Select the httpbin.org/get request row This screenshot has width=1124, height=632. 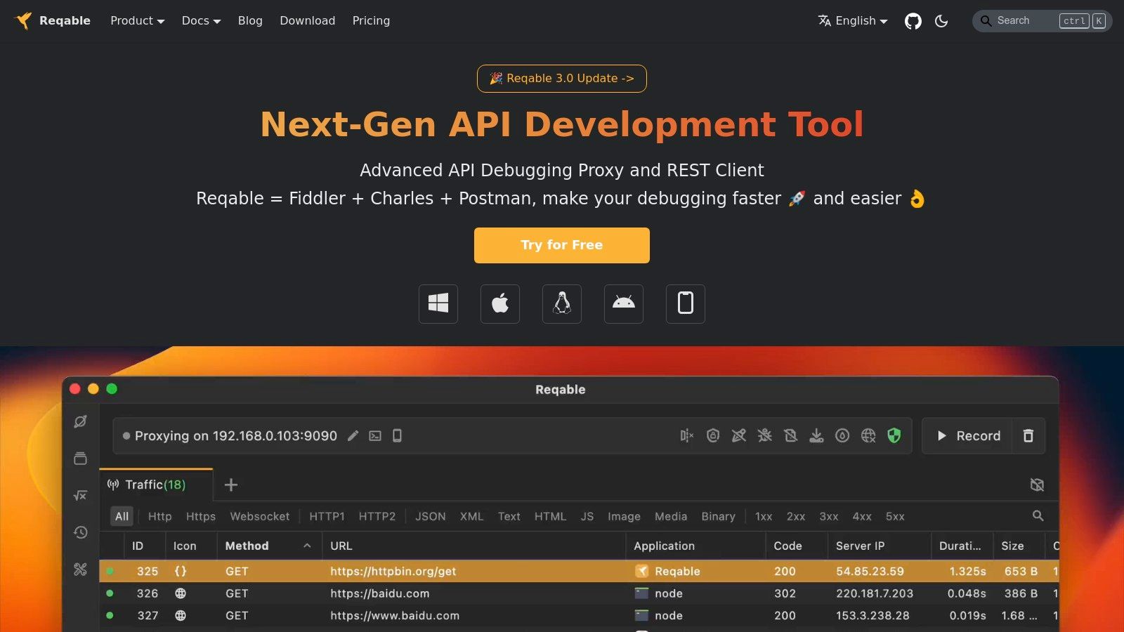coord(579,572)
